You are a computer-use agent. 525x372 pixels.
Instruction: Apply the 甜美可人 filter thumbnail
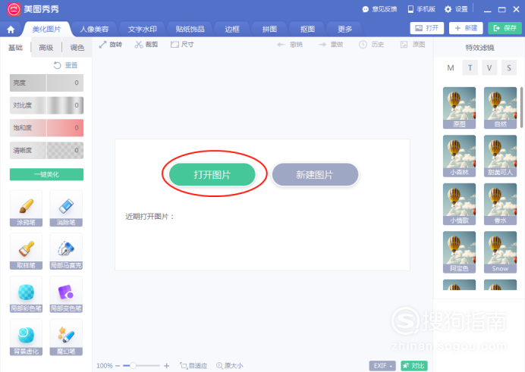click(x=500, y=156)
